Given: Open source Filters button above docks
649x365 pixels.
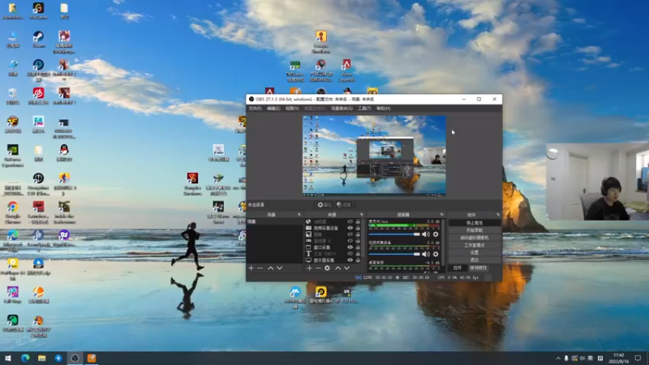Looking at the screenshot, I should (344, 205).
